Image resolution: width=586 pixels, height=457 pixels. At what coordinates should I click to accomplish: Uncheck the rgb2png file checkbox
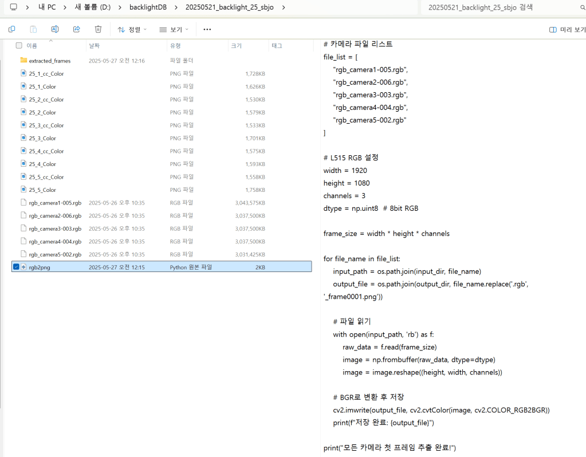click(16, 267)
